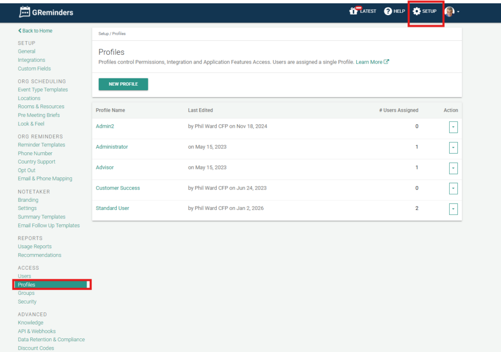Click the Back to Home arrow
Viewport: 501px width, 352px height.
(x=20, y=31)
